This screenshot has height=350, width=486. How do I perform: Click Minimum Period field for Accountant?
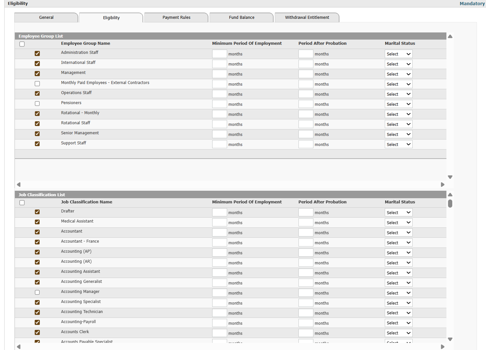220,233
